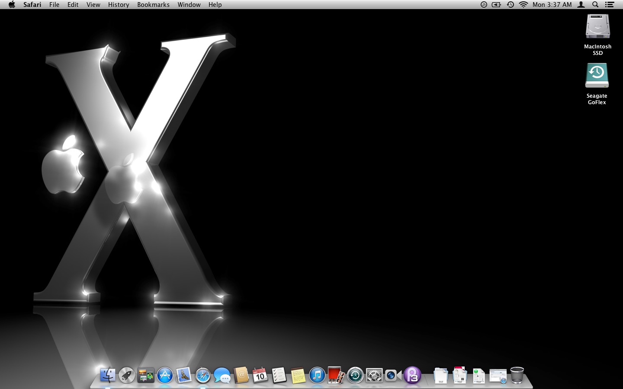The image size is (623, 389).
Task: Launch purple 3 app icon in Dock
Action: (412, 375)
